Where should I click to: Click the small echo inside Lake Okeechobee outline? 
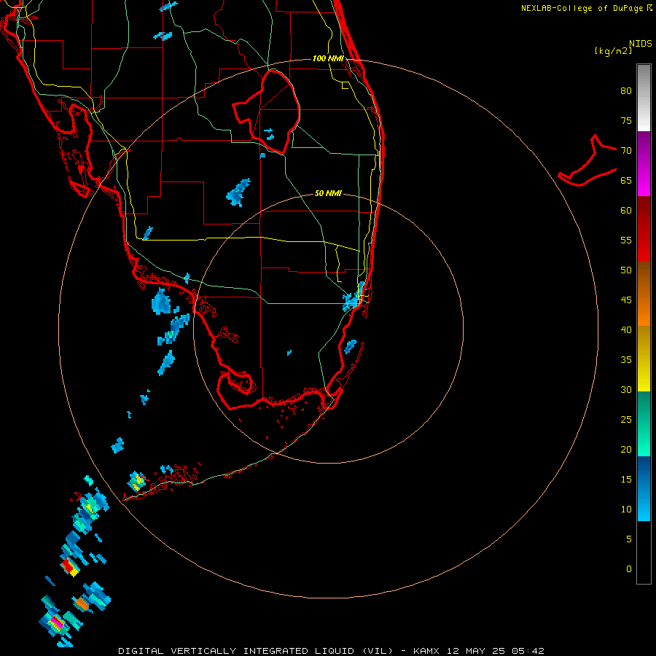(269, 134)
